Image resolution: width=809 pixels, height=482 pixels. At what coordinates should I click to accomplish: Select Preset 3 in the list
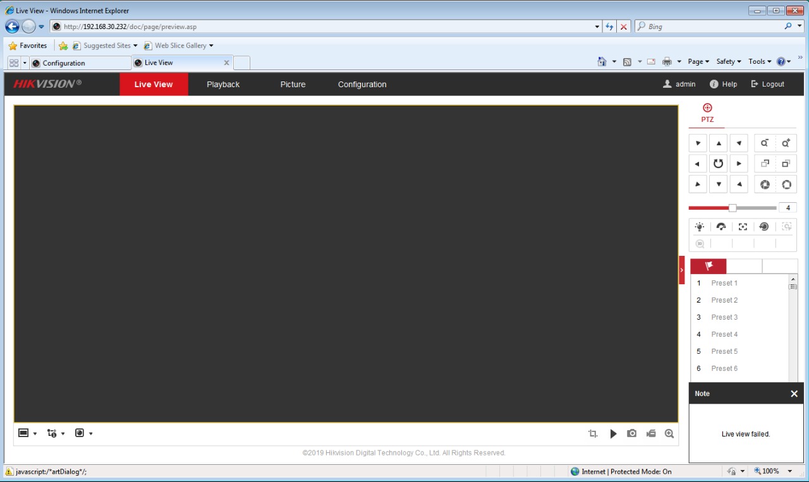pyautogui.click(x=724, y=317)
